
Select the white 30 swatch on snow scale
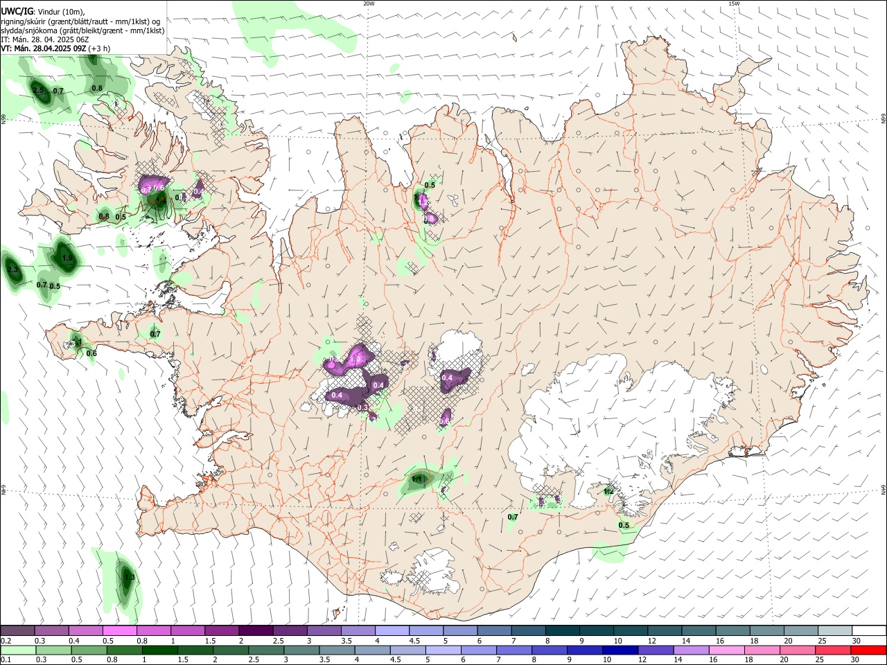coord(868,630)
